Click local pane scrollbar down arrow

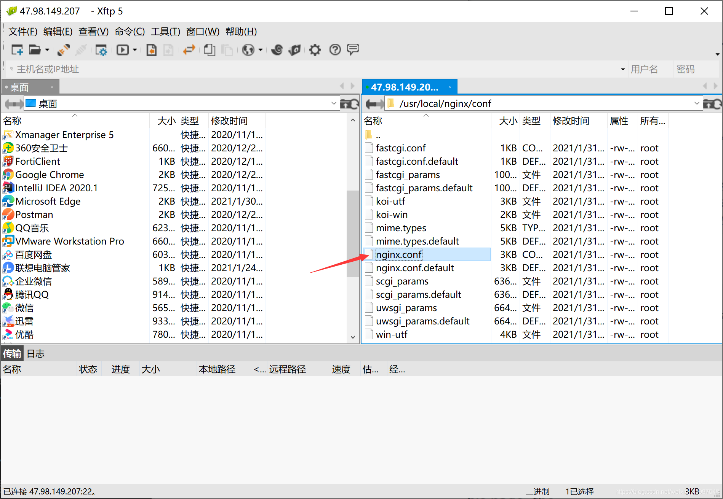point(353,337)
